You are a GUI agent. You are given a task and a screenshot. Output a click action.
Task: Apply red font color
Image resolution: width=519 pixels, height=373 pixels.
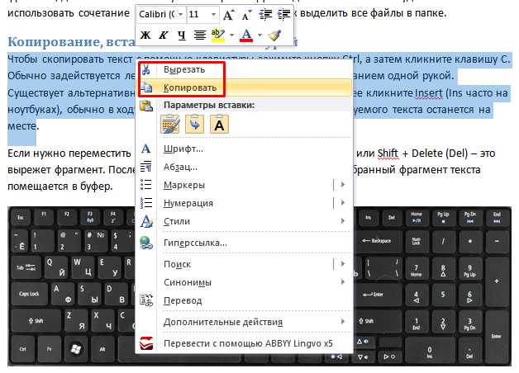pos(246,35)
